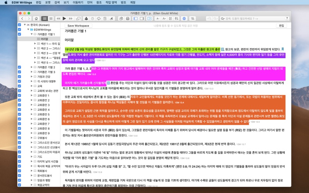Screen dimensions: 309x193
Task: Expand the 교회증언 5 book
Action: pos(32,114)
